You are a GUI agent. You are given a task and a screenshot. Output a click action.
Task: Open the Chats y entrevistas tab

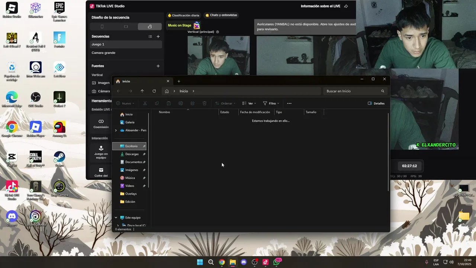coord(222,15)
